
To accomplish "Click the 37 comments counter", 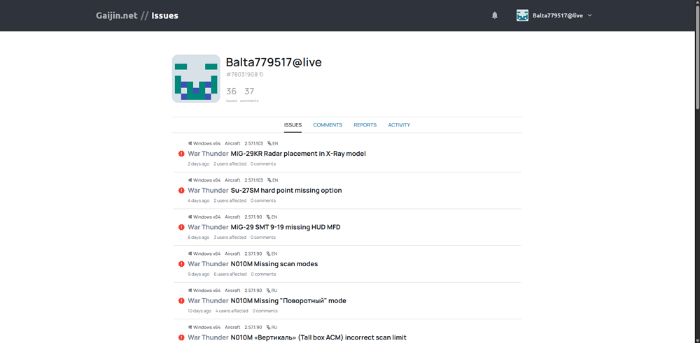I will click(x=249, y=94).
